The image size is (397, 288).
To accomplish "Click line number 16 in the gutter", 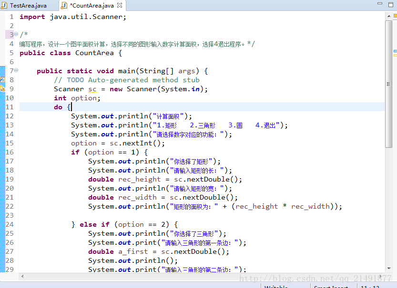I will (10, 152).
